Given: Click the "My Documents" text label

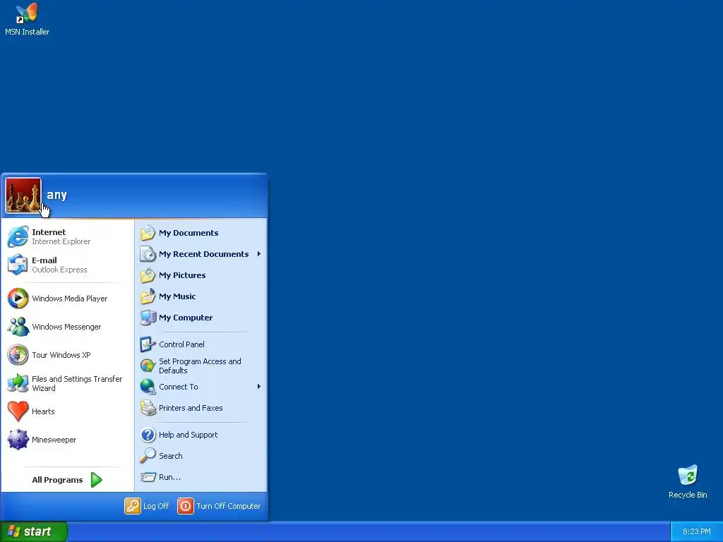Looking at the screenshot, I should [x=189, y=233].
